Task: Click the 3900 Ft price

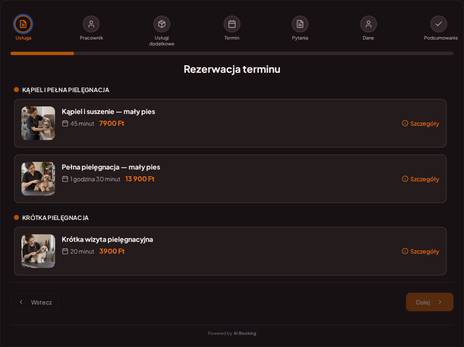Action: [x=112, y=251]
